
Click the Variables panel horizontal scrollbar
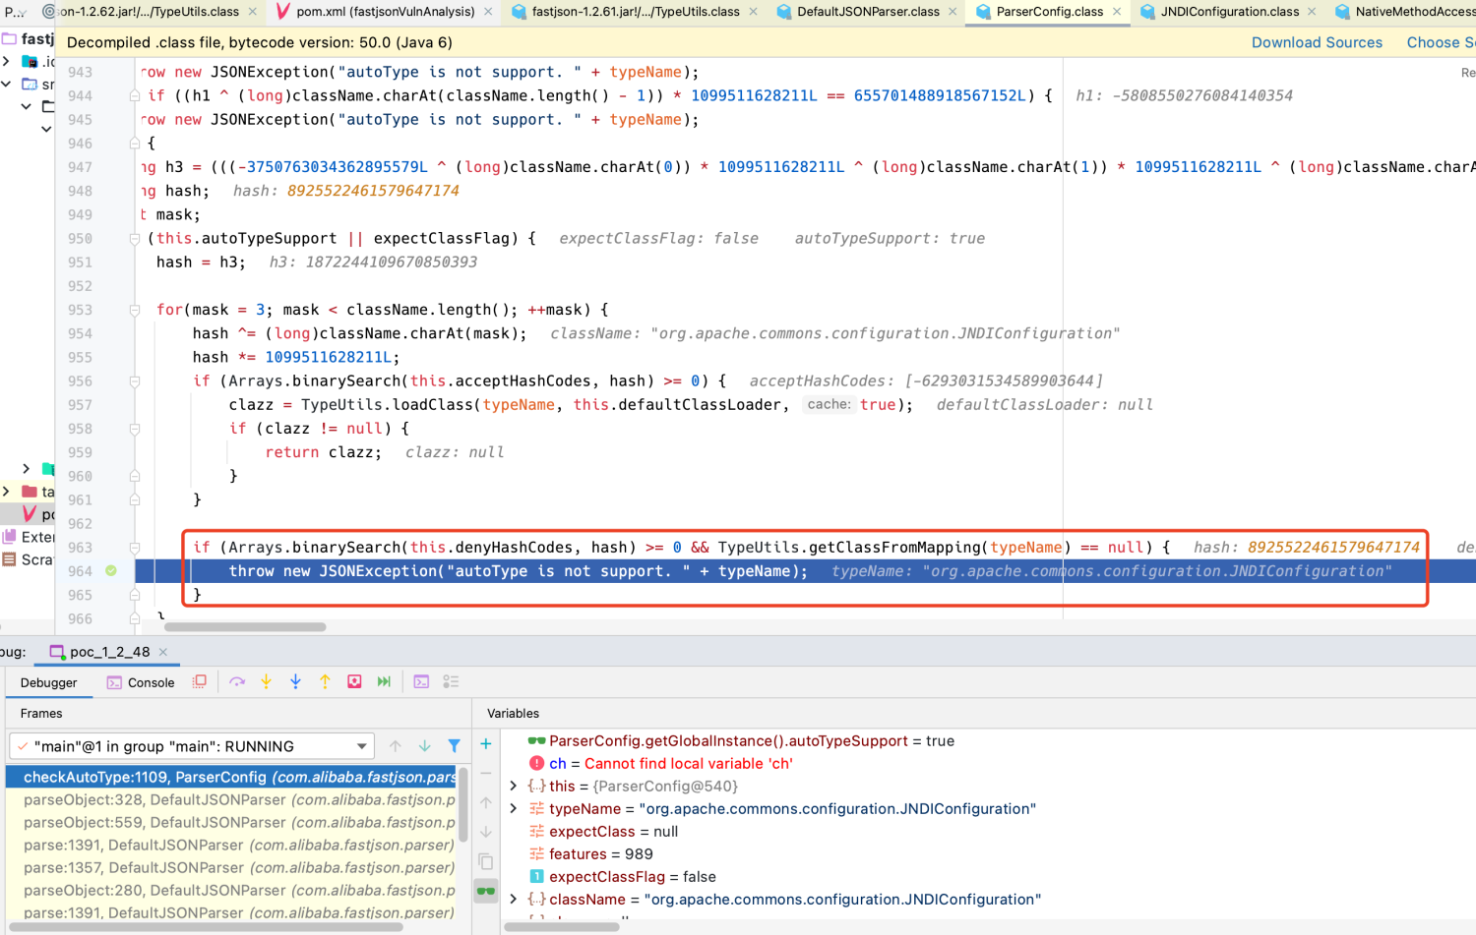(562, 926)
